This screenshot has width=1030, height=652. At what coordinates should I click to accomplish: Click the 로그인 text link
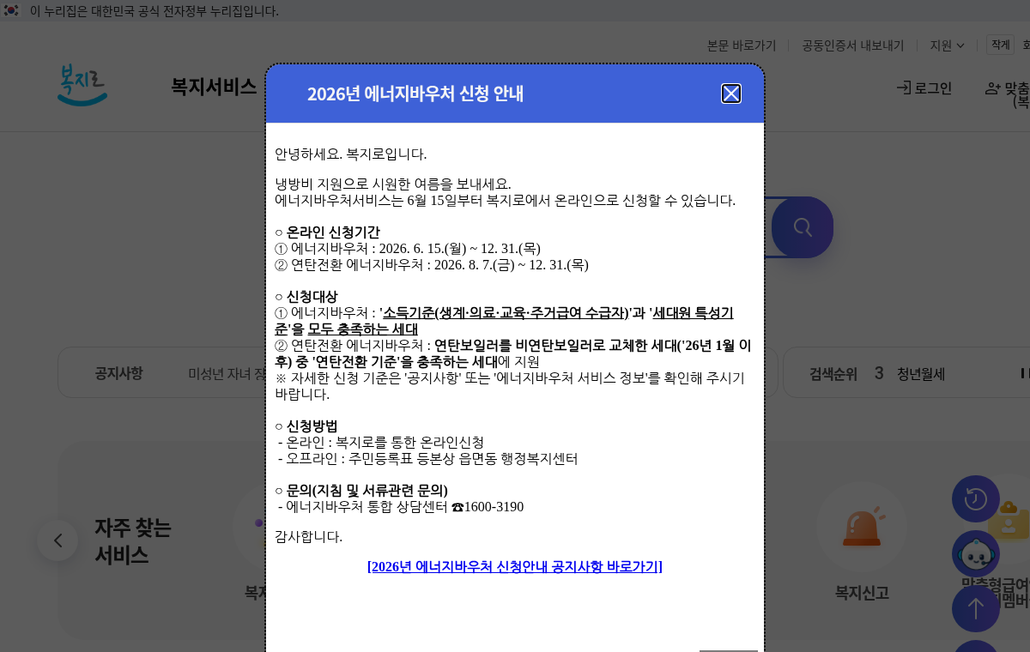pyautogui.click(x=933, y=88)
